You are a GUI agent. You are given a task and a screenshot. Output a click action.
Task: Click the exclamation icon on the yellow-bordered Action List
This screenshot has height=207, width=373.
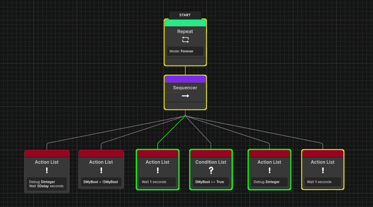(322, 169)
